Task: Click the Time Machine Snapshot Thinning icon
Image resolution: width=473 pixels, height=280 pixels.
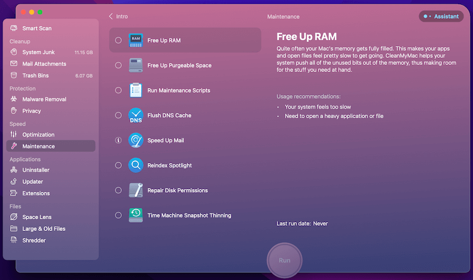Action: 136,215
